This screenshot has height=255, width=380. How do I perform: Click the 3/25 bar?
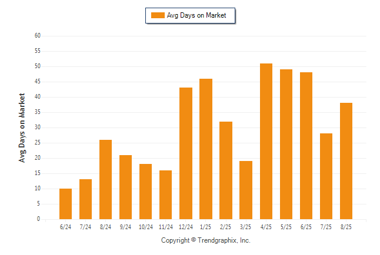click(246, 190)
